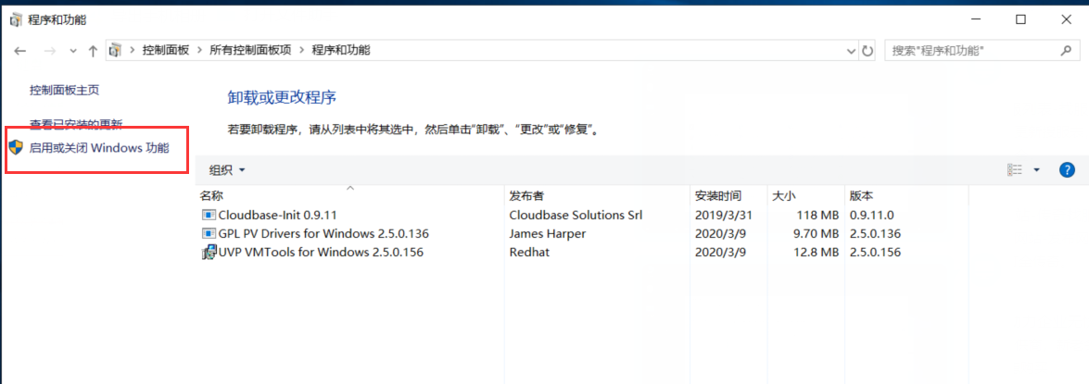Select Cloudbase-Init 0.9.11 row
This screenshot has height=384, width=1089.
(582, 215)
